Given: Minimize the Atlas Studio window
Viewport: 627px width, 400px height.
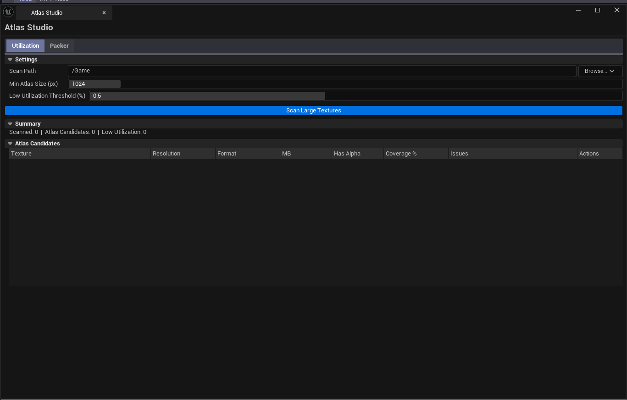Looking at the screenshot, I should [578, 10].
